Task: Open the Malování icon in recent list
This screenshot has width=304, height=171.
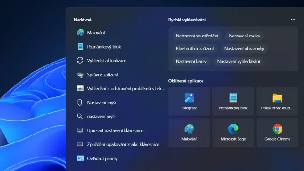Action: pos(80,33)
